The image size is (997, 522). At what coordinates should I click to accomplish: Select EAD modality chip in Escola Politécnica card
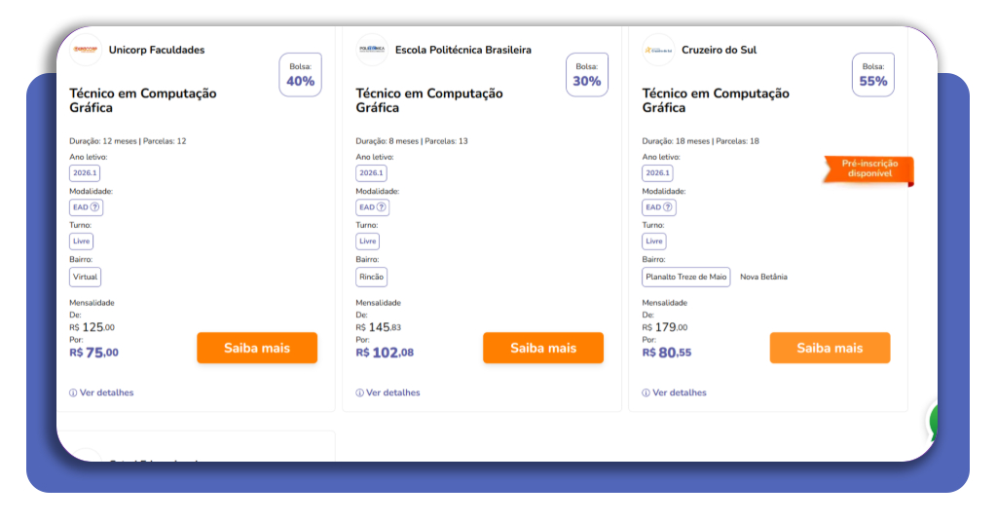pyautogui.click(x=373, y=207)
